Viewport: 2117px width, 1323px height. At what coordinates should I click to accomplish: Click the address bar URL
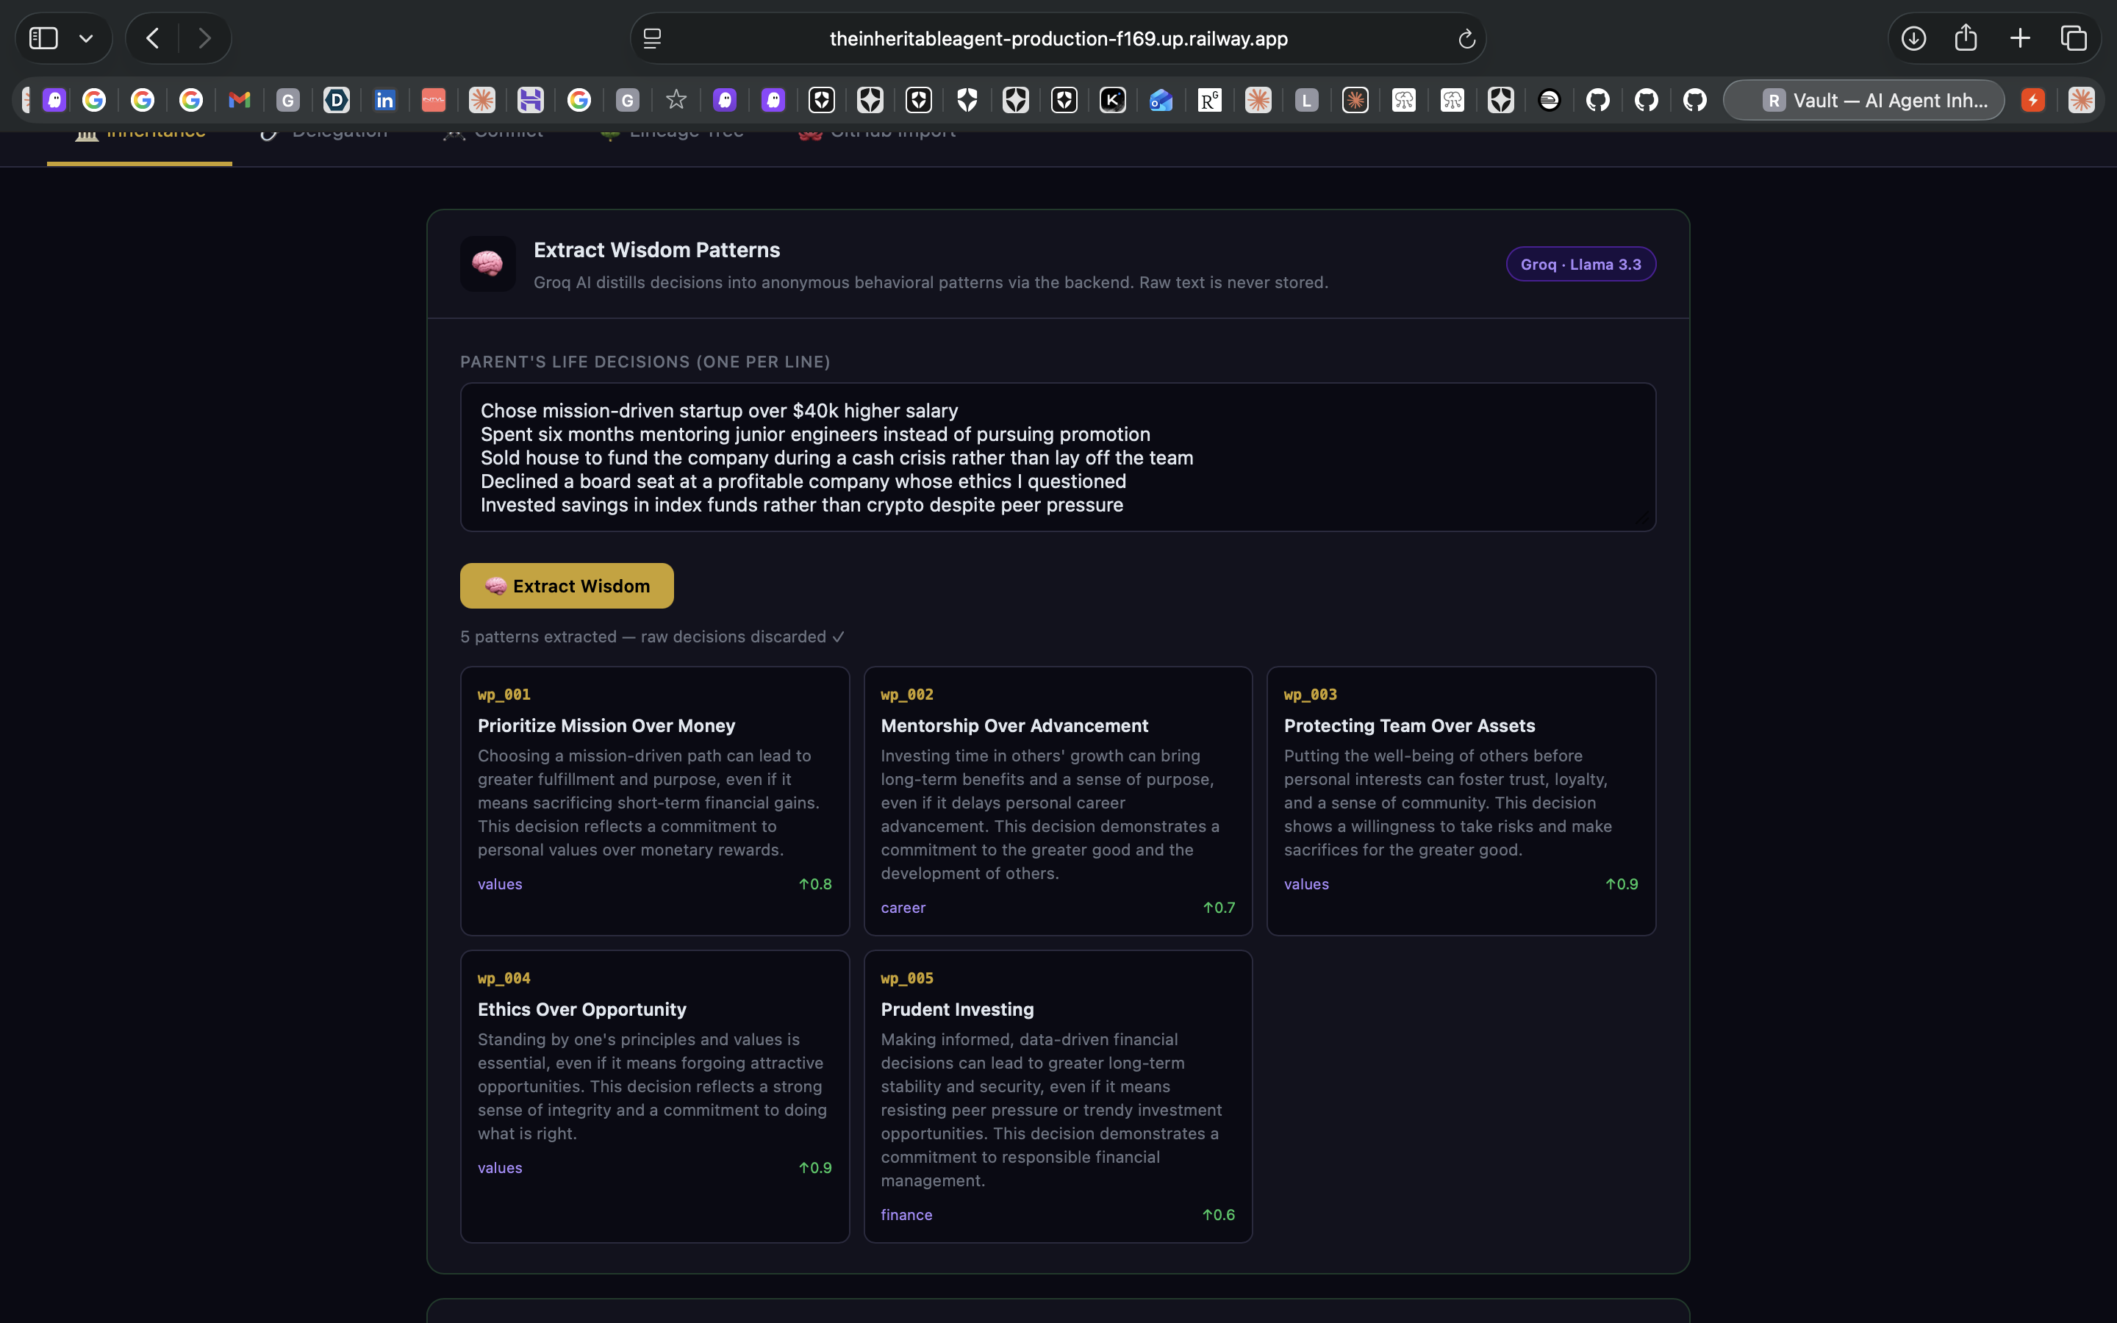[x=1058, y=38]
